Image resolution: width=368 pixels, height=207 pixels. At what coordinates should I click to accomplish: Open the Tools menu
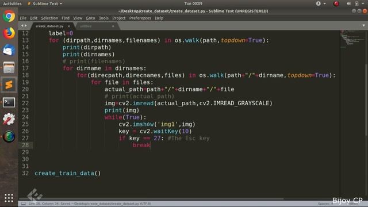tap(103, 18)
